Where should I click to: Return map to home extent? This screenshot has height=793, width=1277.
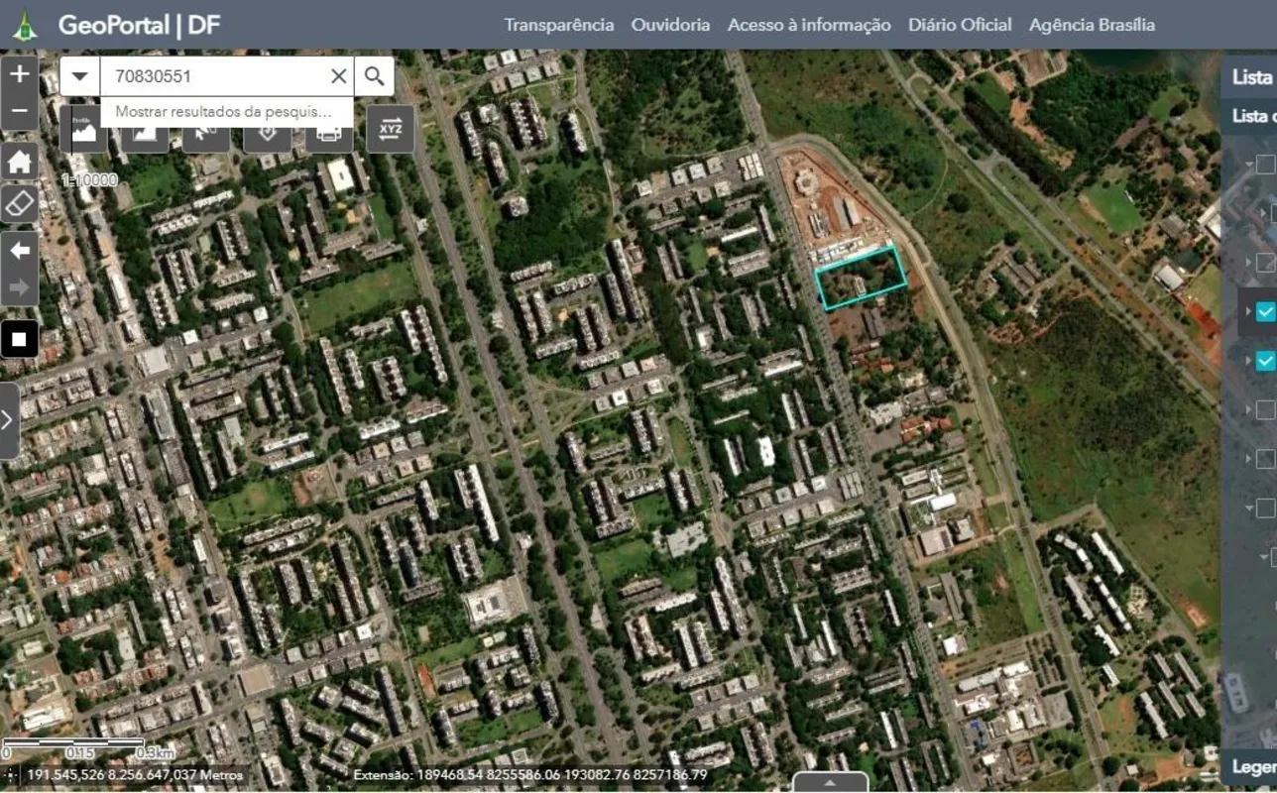point(20,160)
